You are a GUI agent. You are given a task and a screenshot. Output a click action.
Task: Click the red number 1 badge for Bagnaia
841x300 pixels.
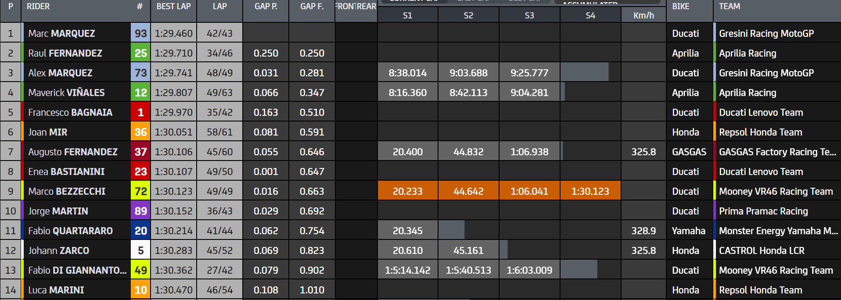(140, 112)
